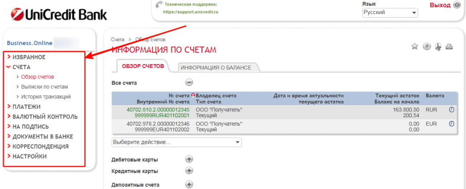Image resolution: width=466 pixels, height=189 pixels.
Task: Click starting balance 200,54
Action: pos(411,115)
